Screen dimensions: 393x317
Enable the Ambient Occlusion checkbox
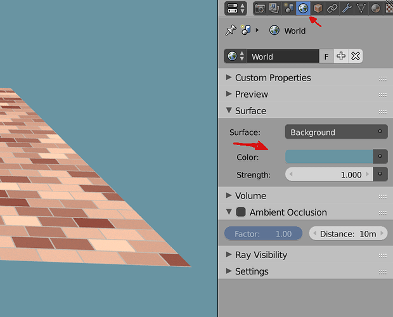click(x=241, y=212)
